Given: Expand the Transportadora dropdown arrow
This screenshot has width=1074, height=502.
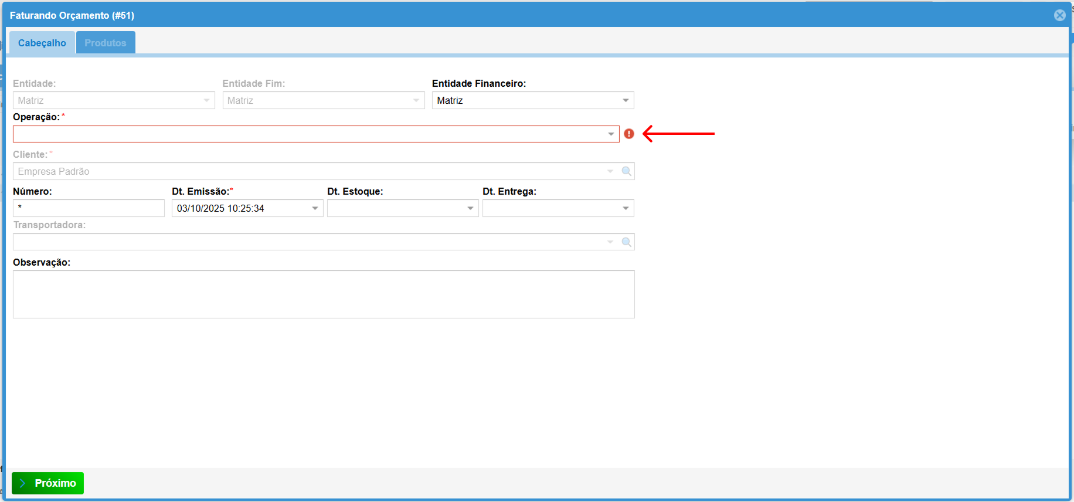Looking at the screenshot, I should [610, 242].
